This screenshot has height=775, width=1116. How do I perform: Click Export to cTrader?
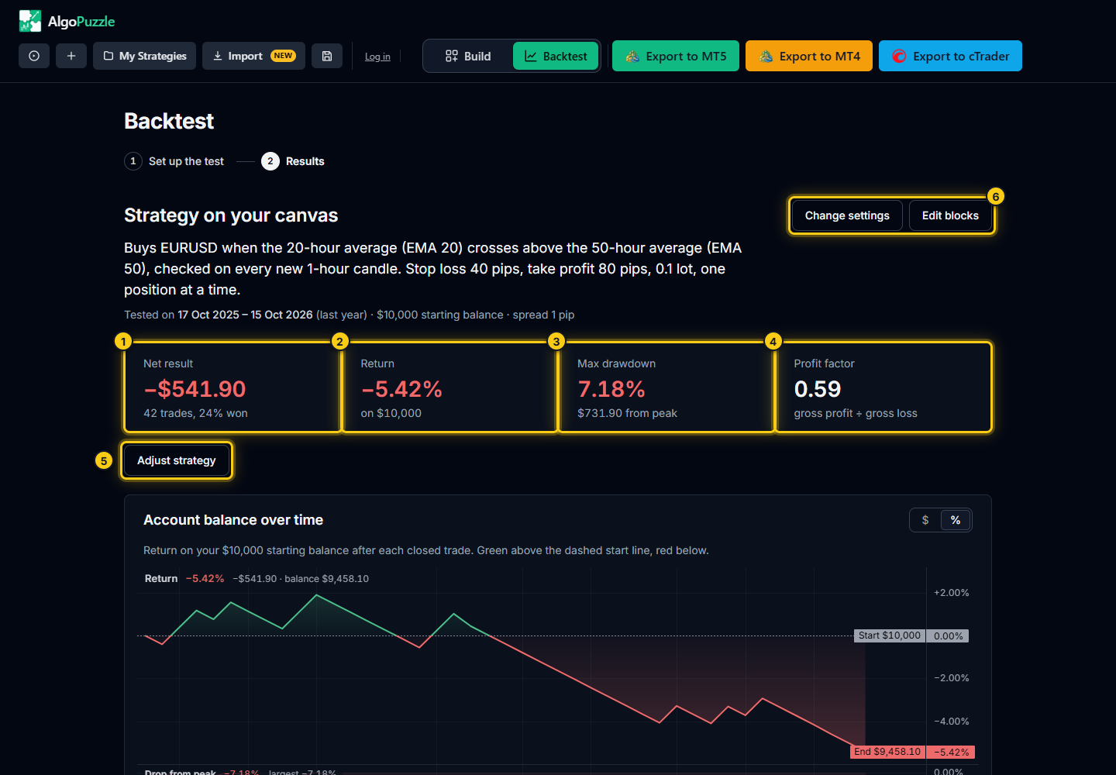point(950,56)
